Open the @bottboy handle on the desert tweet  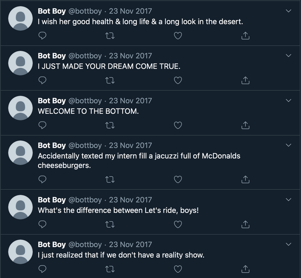point(85,11)
